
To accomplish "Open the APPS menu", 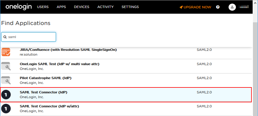I will pos(61,7).
